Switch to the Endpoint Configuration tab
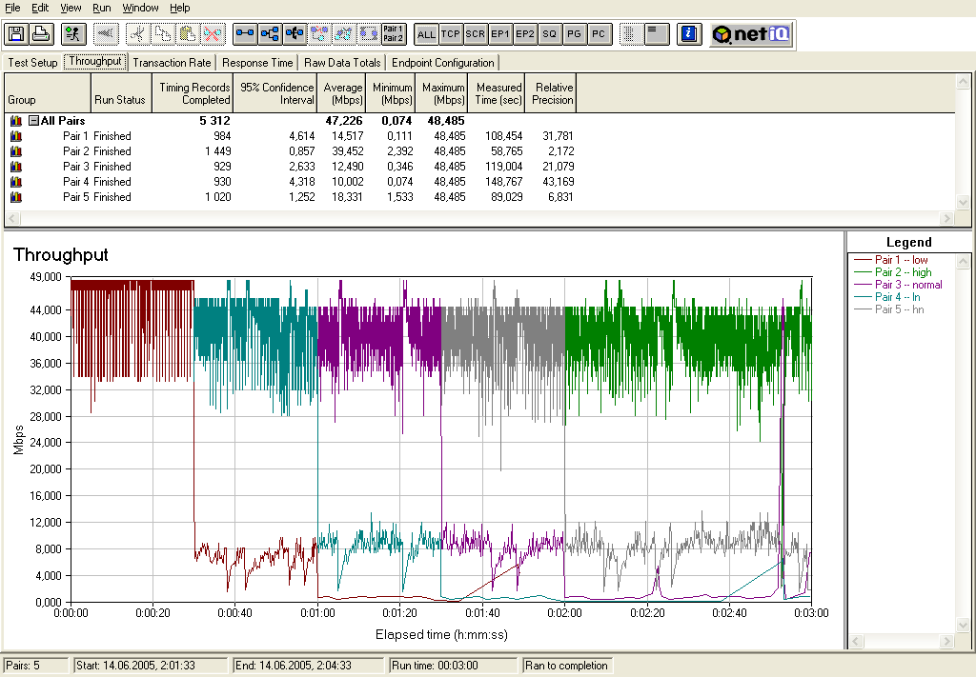Screen dimensions: 976x677 point(443,63)
